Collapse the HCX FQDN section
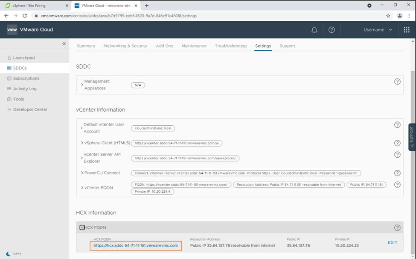Viewport: 416px width, 259px height. (82, 228)
